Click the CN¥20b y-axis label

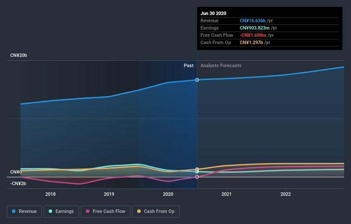coord(18,55)
